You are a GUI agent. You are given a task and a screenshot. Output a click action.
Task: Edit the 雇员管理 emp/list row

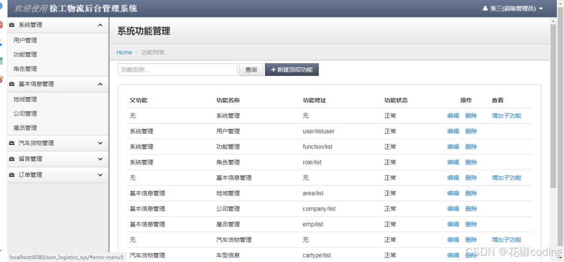point(453,224)
